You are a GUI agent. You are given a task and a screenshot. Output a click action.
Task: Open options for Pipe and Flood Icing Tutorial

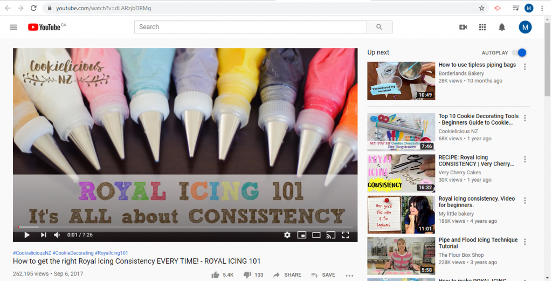coord(525,242)
